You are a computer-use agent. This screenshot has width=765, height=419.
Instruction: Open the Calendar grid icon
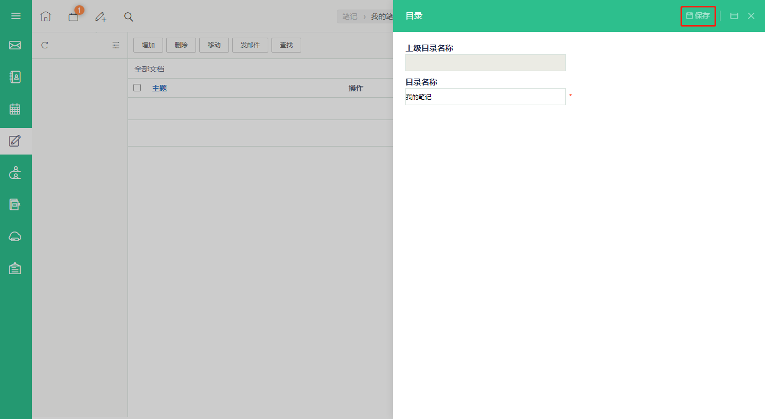pos(15,109)
